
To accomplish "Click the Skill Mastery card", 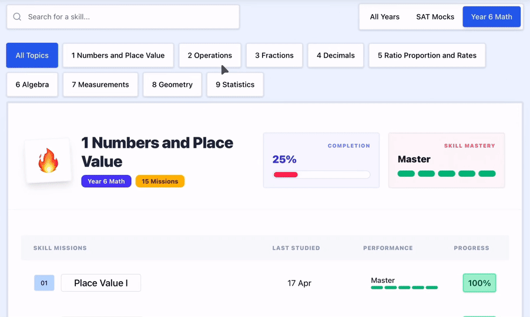I will pos(447,160).
